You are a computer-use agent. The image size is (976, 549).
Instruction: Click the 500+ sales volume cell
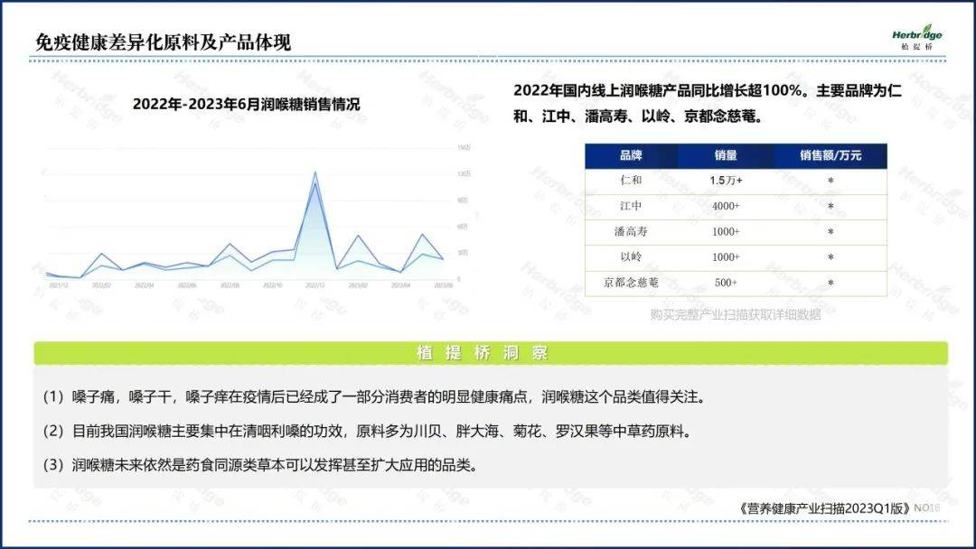click(x=726, y=283)
